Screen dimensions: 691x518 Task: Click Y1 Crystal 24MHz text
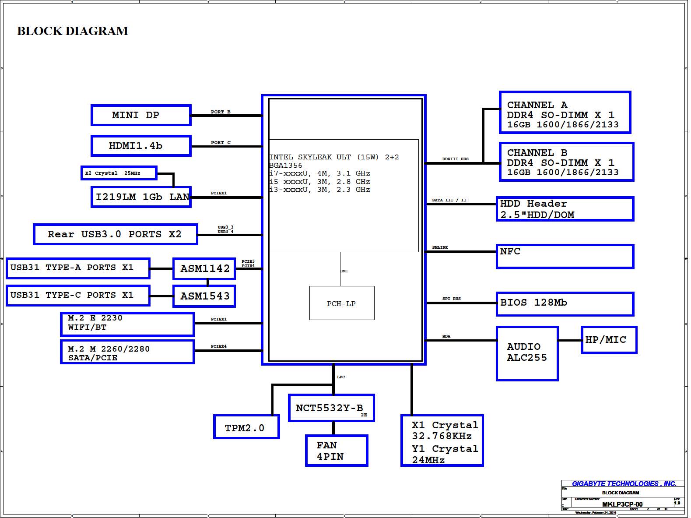coord(445,455)
